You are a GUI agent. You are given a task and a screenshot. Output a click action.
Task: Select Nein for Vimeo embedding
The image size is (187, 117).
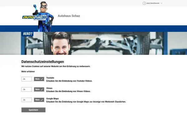click(x=39, y=90)
